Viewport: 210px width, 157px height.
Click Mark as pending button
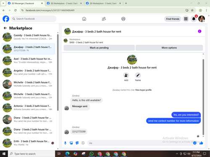[x=99, y=48]
